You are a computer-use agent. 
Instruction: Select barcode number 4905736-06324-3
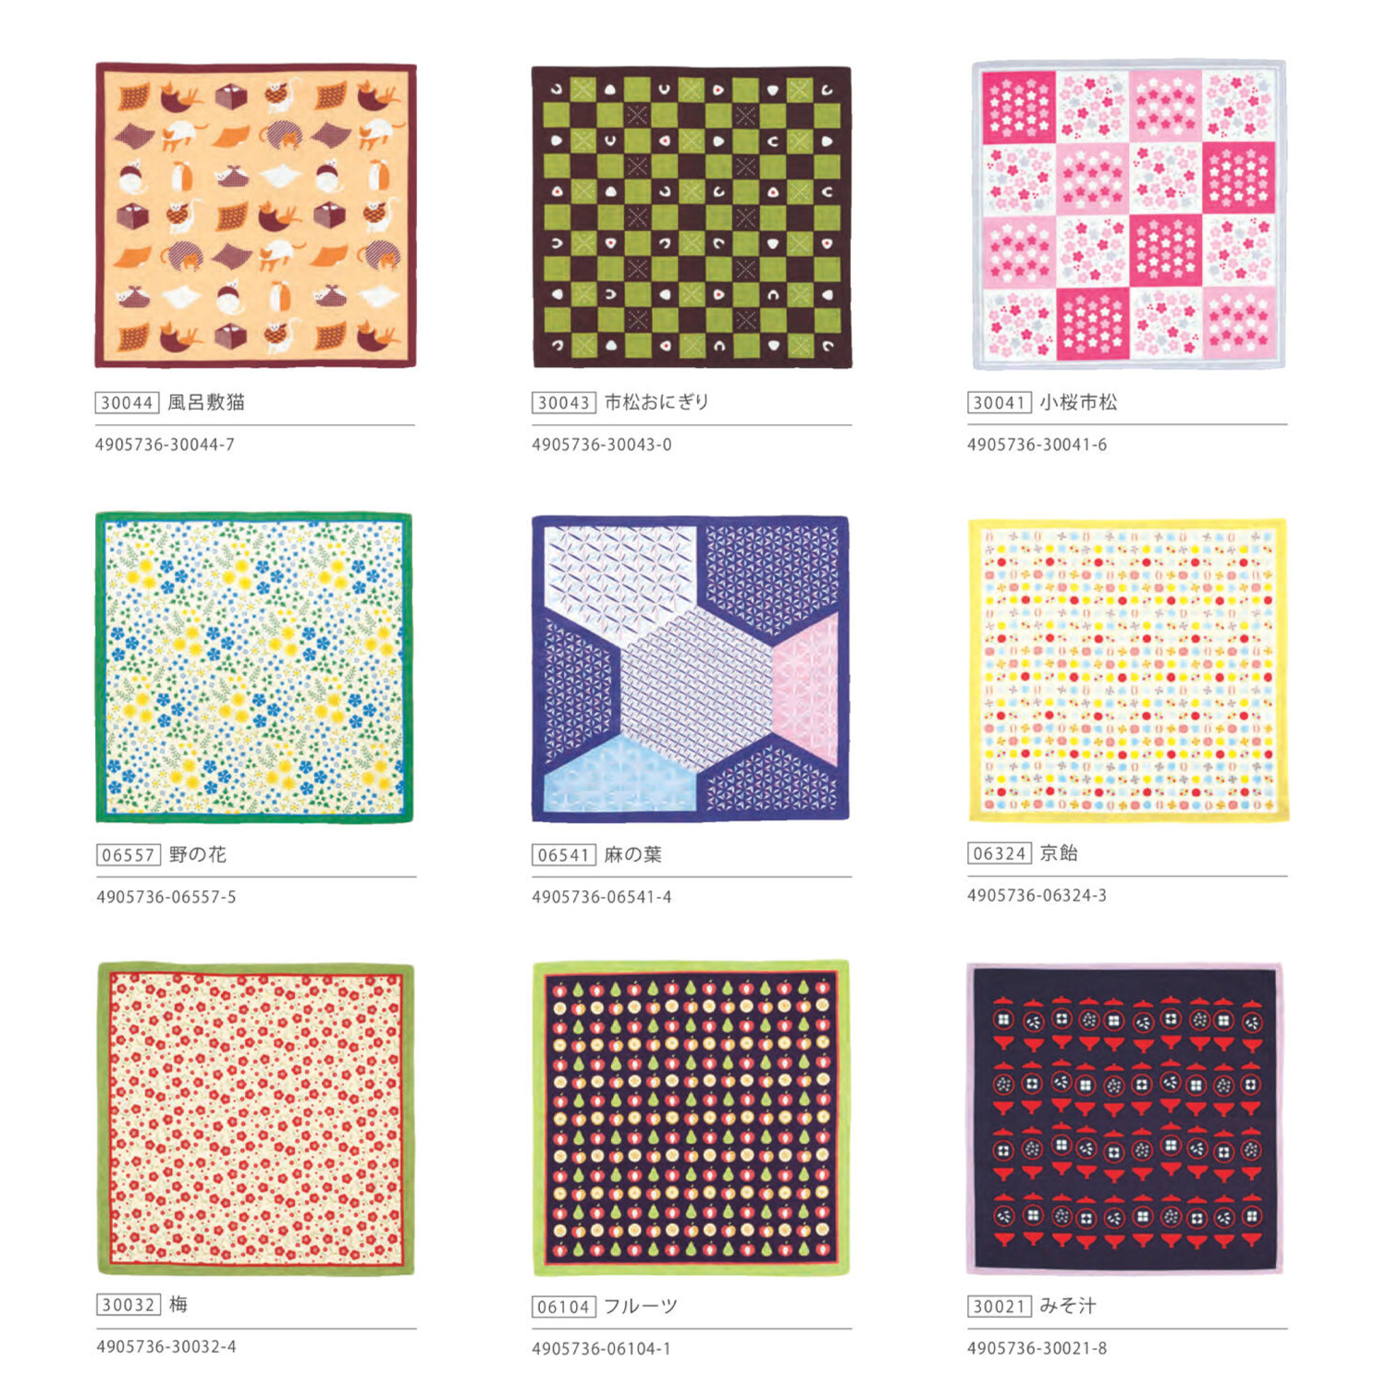coord(1037,895)
